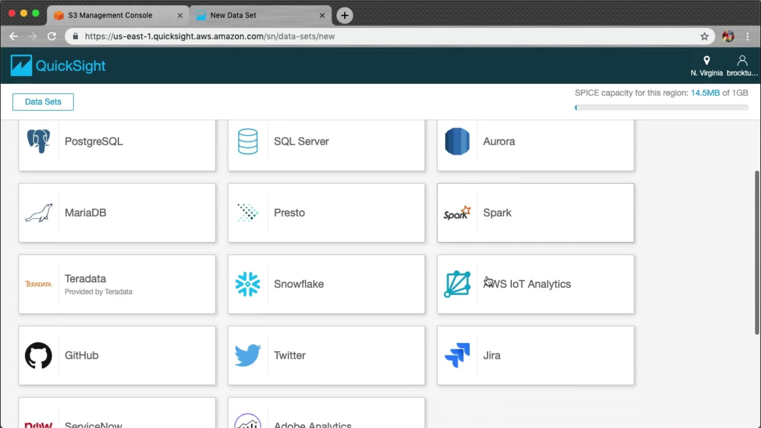Select the AWS IoT Analytics icon

[457, 284]
